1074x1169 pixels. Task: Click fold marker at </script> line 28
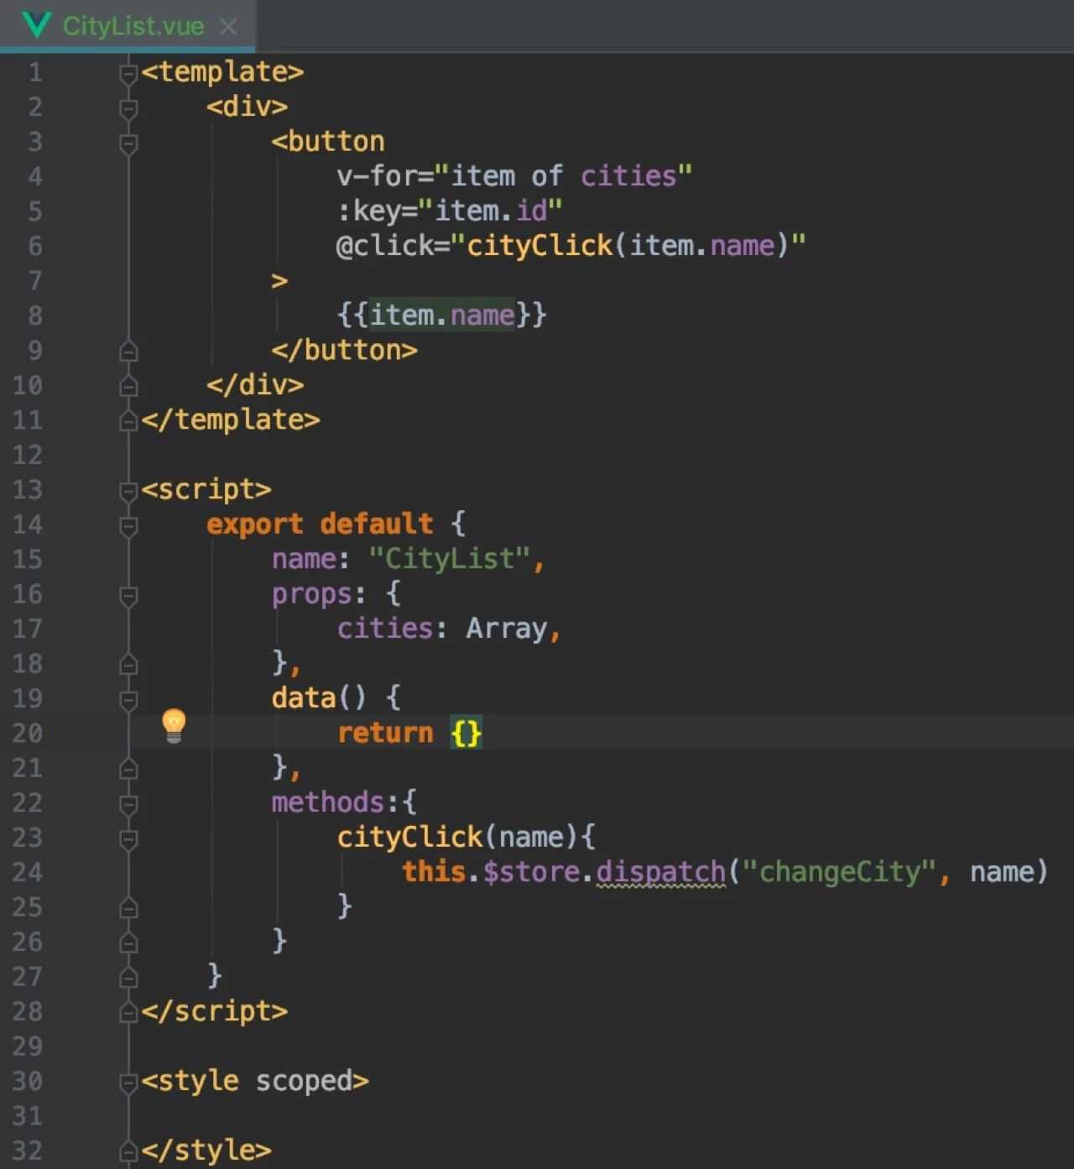(x=128, y=1013)
